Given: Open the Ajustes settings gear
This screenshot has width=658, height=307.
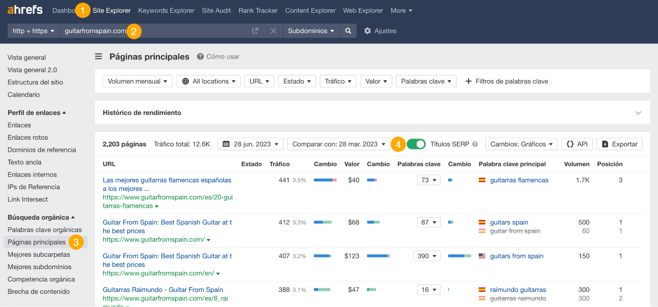Looking at the screenshot, I should tap(368, 31).
